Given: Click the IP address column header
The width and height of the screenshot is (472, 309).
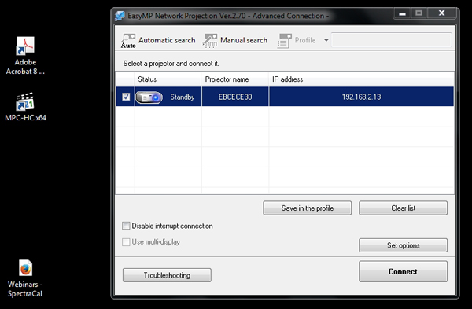Looking at the screenshot, I should coord(361,79).
